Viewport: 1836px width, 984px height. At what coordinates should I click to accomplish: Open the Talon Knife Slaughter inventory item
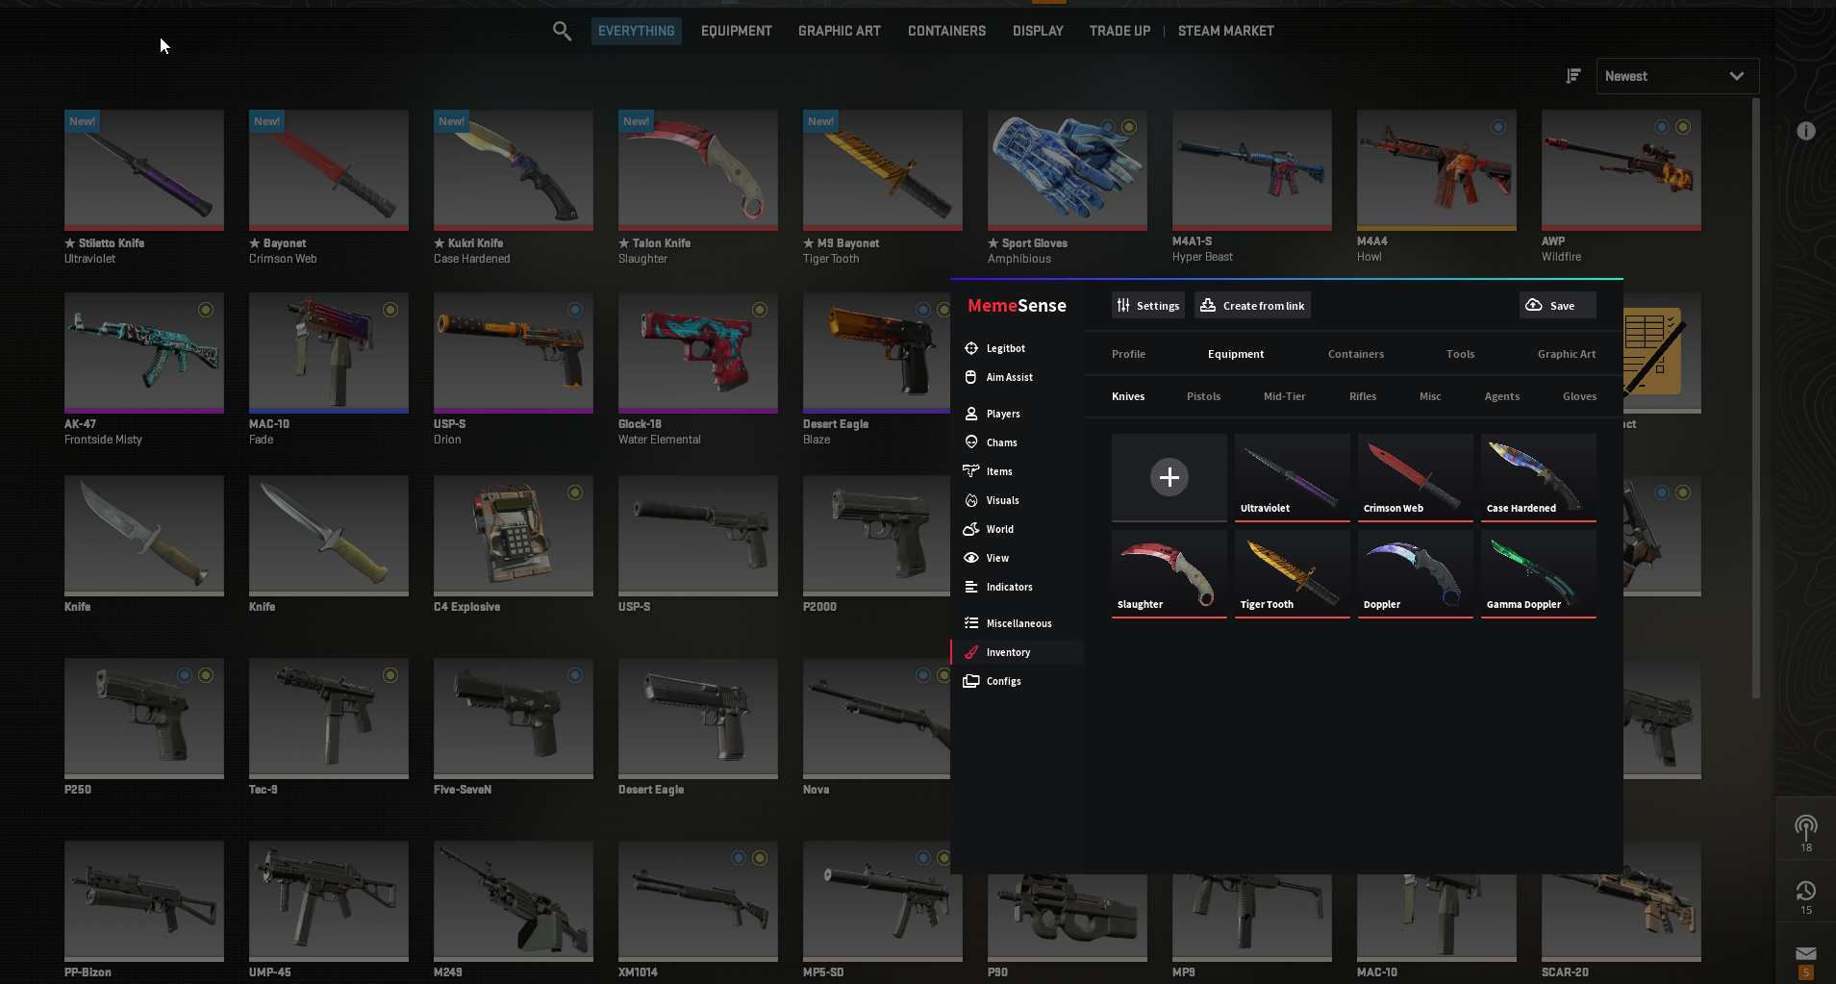pos(698,170)
